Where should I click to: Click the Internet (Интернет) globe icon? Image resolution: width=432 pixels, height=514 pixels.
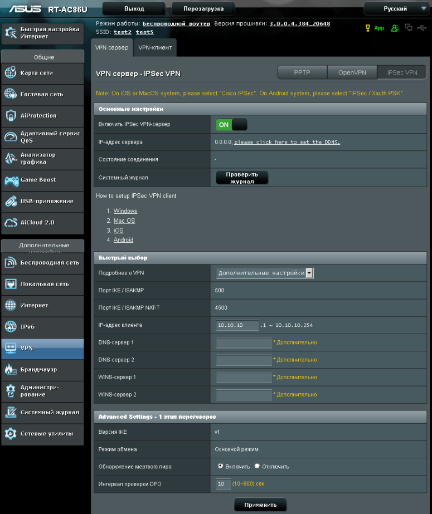11,305
